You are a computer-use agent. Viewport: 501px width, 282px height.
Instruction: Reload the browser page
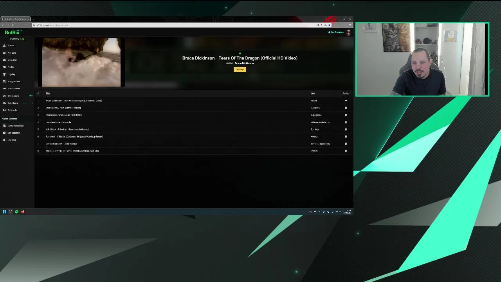[13, 25]
